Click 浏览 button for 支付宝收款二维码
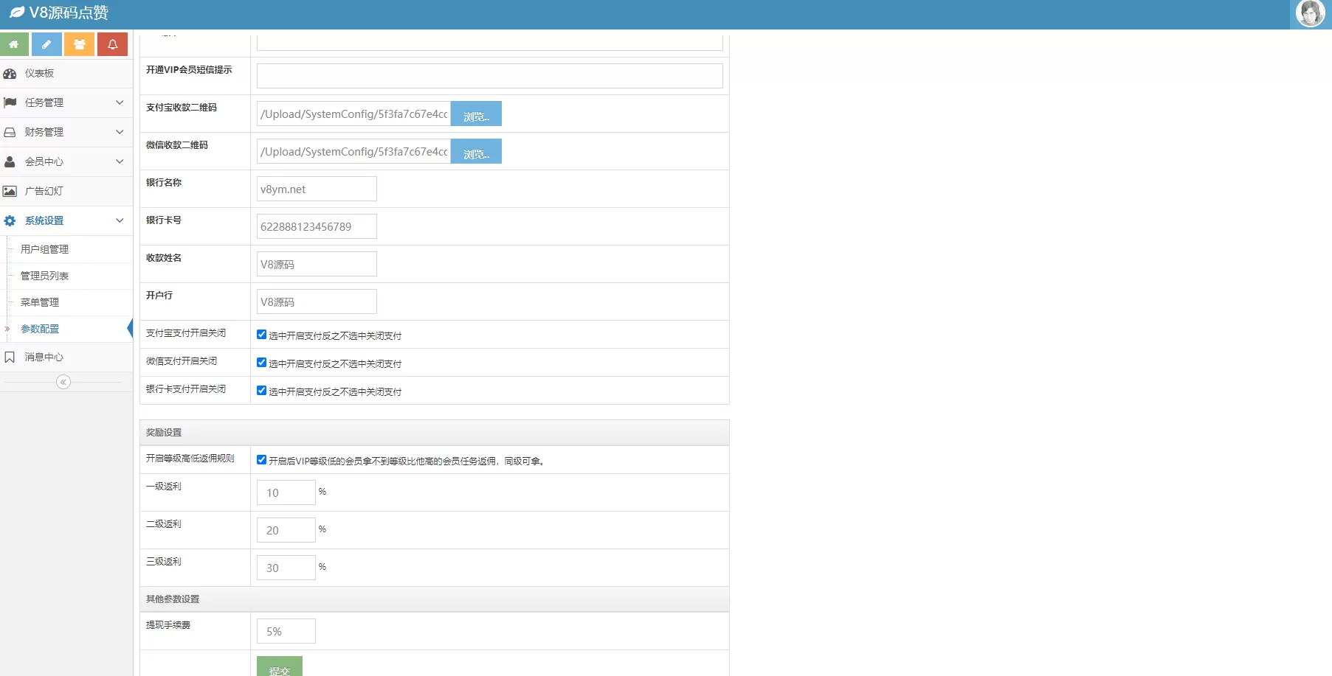Screen dimensions: 1332x676 pos(476,114)
